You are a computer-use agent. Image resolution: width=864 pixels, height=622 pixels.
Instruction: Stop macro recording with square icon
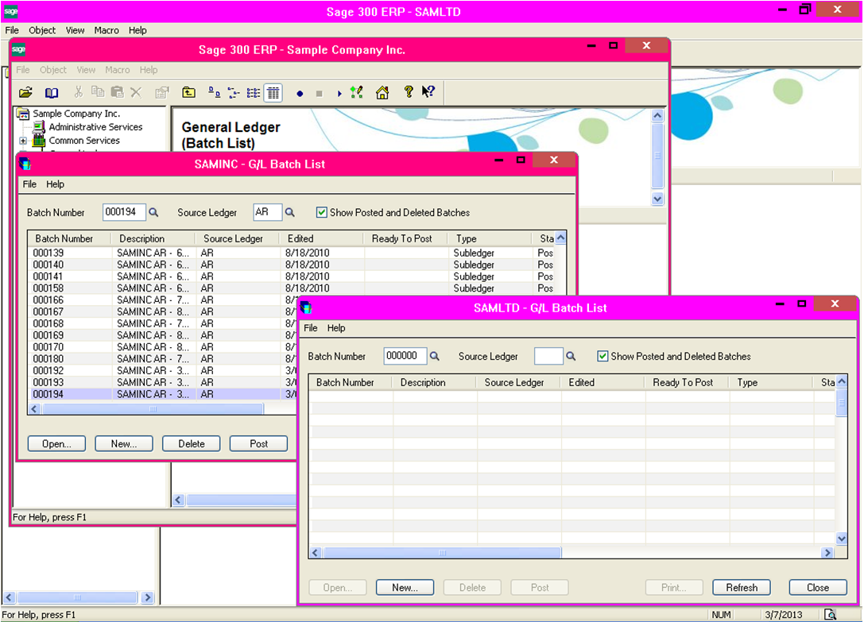click(319, 94)
